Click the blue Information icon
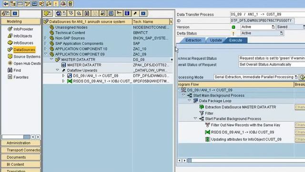The image size is (305, 172). click(127, 13)
